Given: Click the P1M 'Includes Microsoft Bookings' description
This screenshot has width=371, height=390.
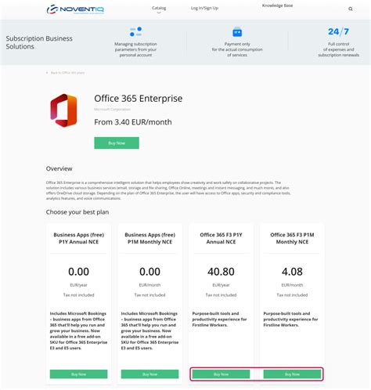Looking at the screenshot, I should point(149,330).
